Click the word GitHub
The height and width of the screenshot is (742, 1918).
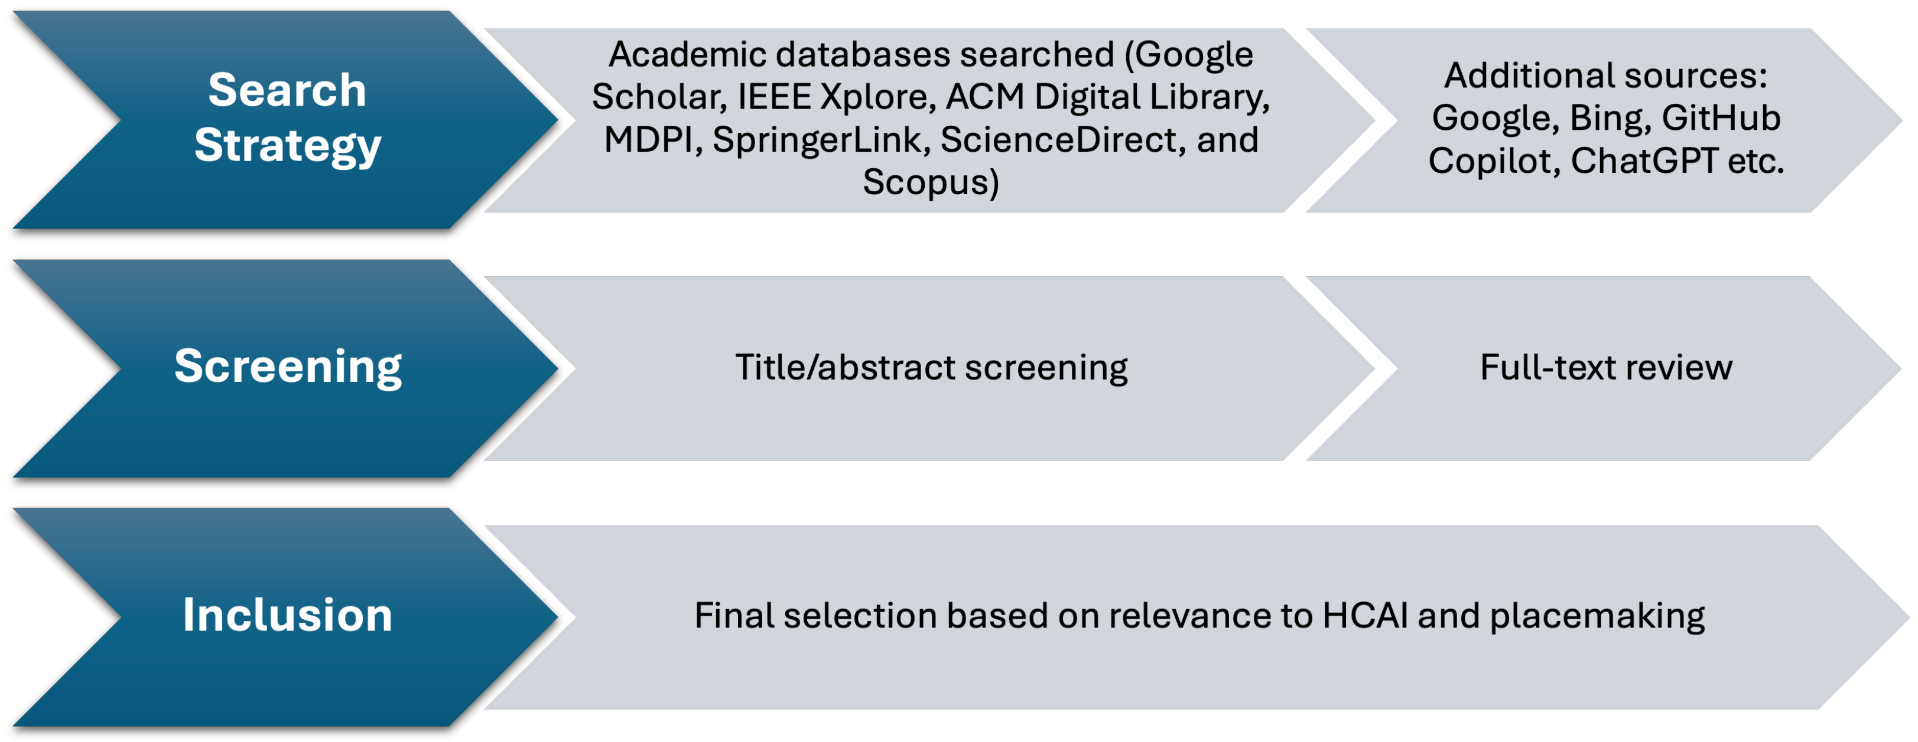pyautogui.click(x=1721, y=118)
